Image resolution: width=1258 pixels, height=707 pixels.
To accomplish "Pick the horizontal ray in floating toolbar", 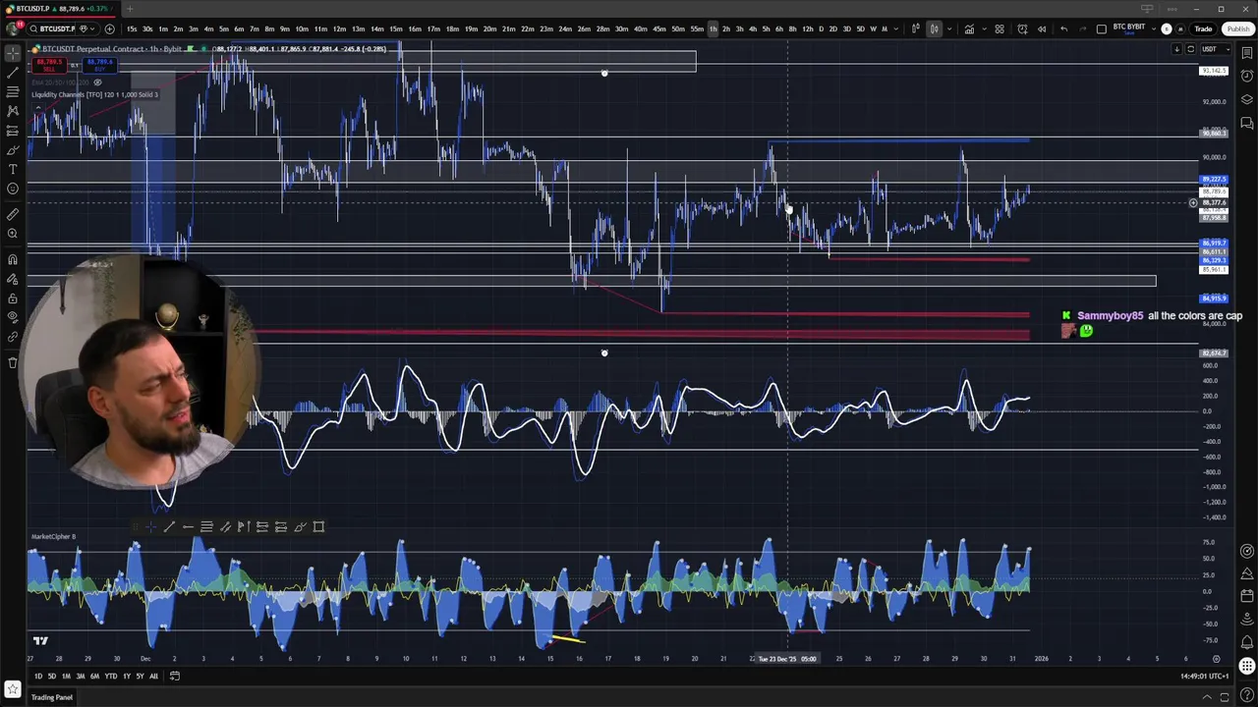I will point(188,526).
